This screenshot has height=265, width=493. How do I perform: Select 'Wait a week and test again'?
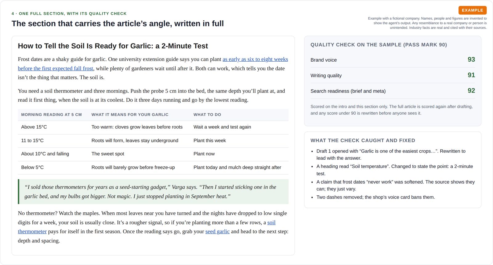click(222, 127)
